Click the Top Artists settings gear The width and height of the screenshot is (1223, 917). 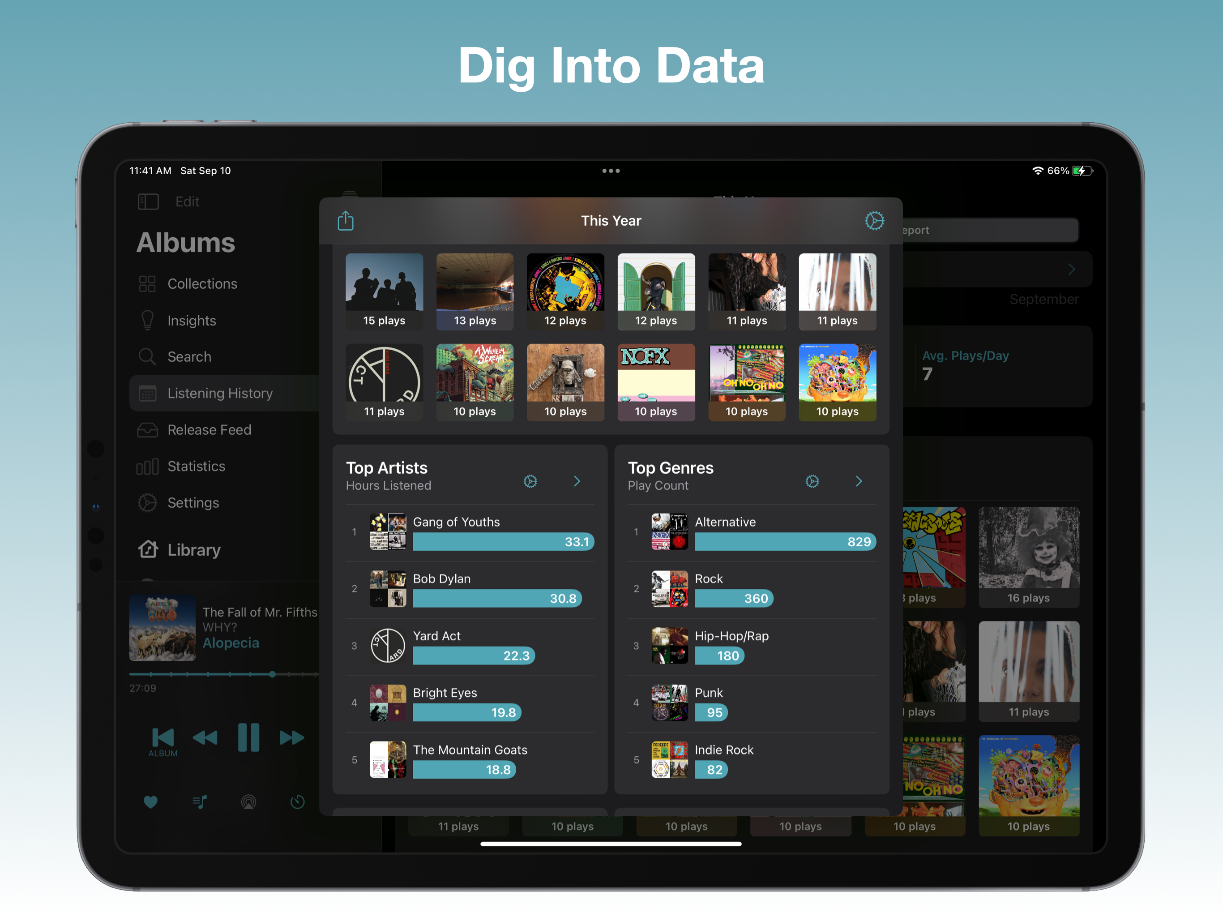(x=530, y=481)
